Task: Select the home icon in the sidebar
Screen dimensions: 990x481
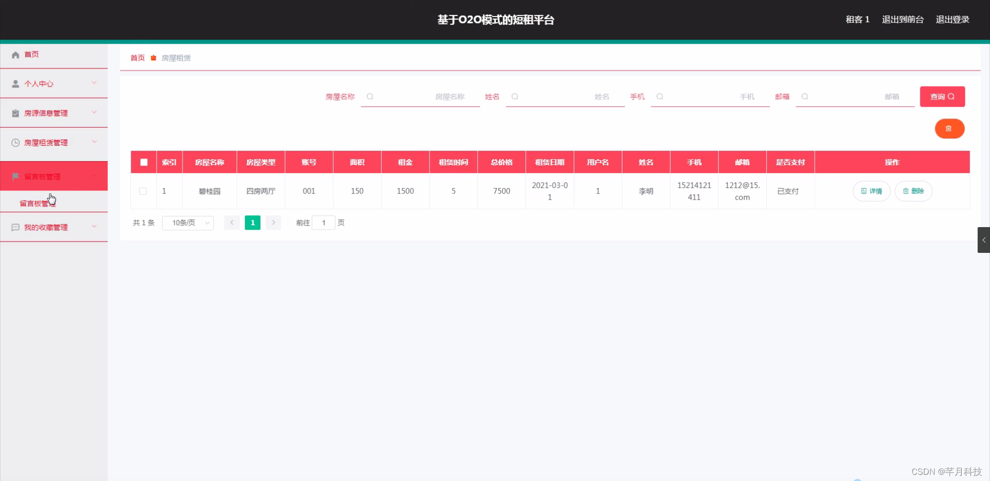Action: click(15, 54)
